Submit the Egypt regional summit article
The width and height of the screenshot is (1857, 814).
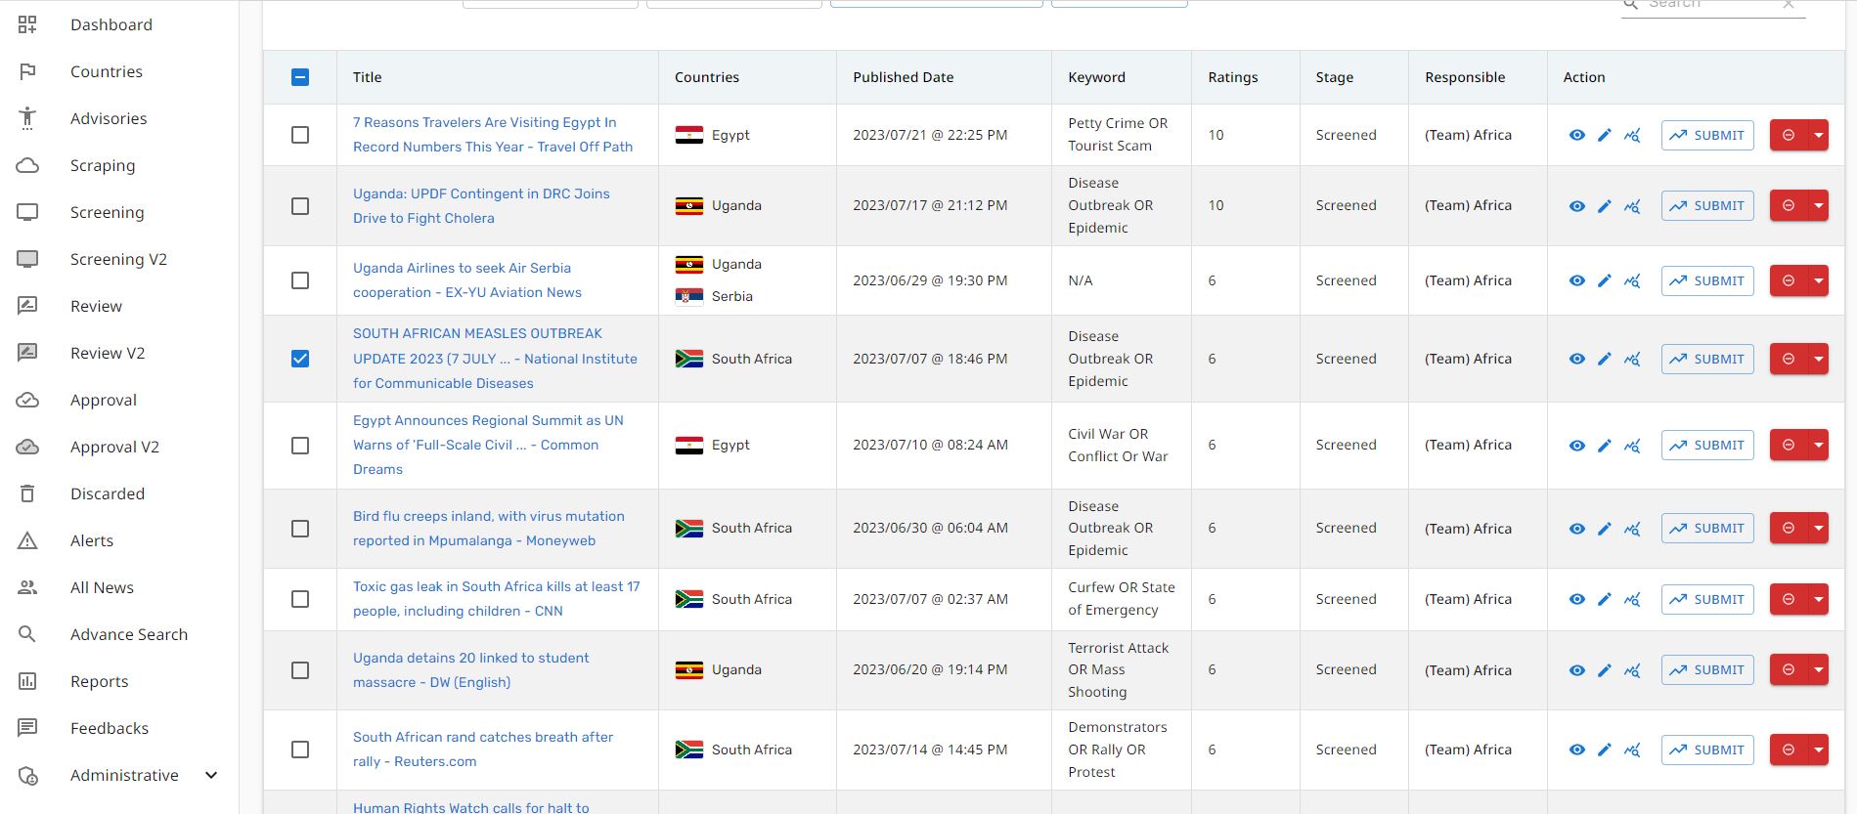click(x=1706, y=445)
